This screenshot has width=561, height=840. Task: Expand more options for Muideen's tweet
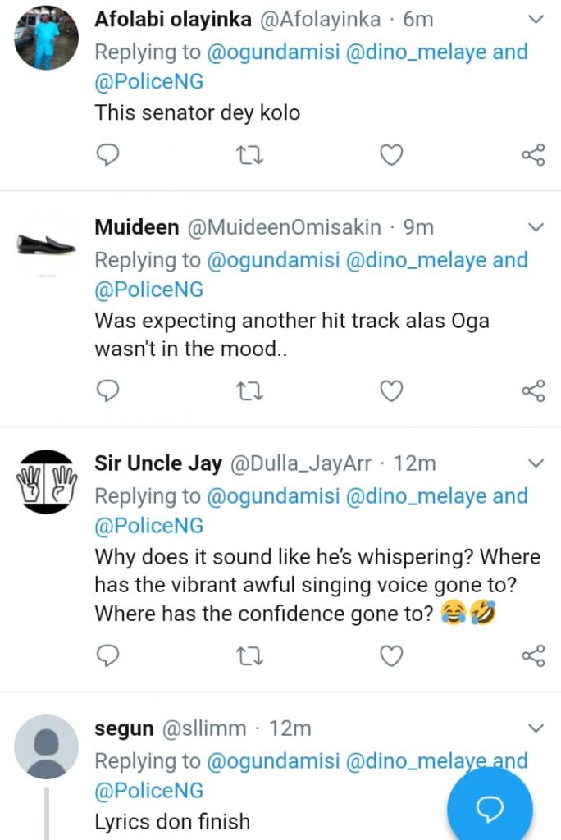pos(535,226)
